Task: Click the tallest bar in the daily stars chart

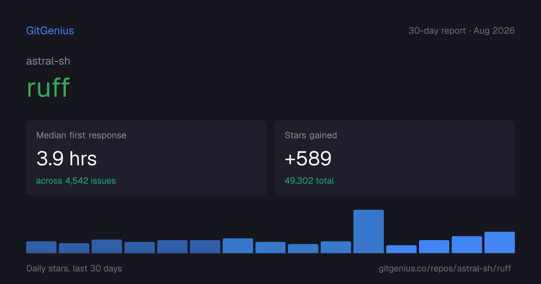Action: tap(368, 231)
